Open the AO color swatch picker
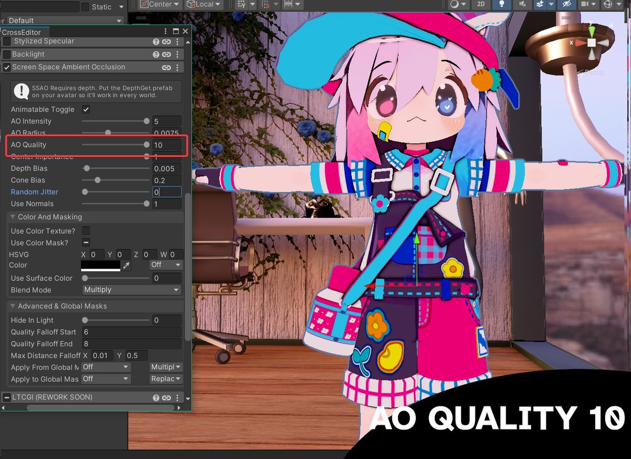Viewport: 631px width, 459px height. coord(100,267)
